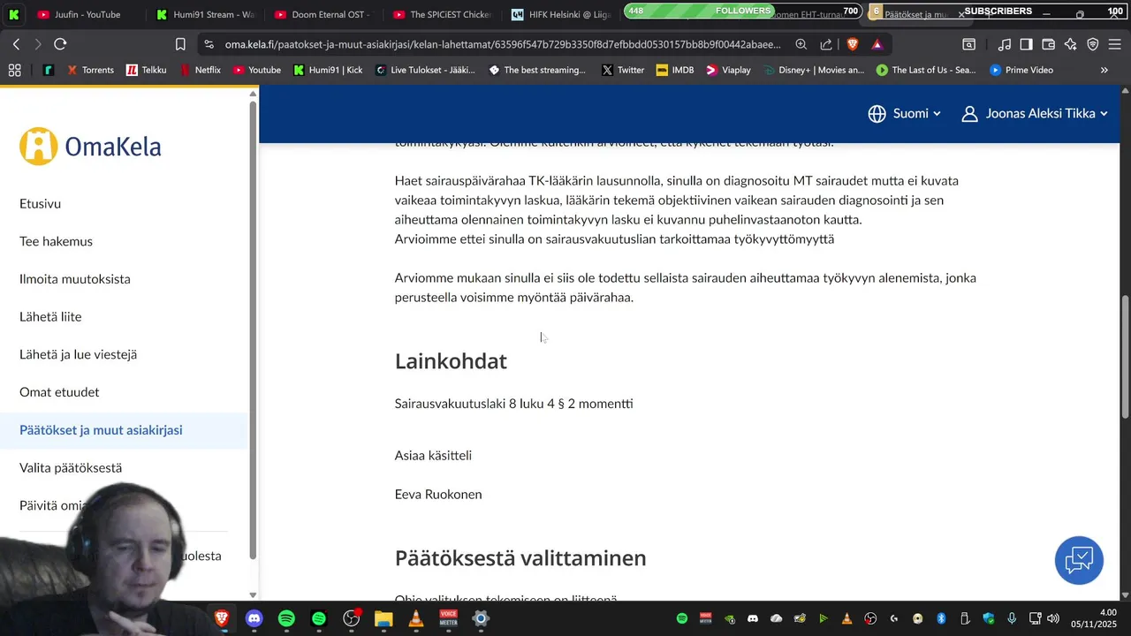
Task: Open Humi91 | Kick bookmark
Action: coord(328,70)
